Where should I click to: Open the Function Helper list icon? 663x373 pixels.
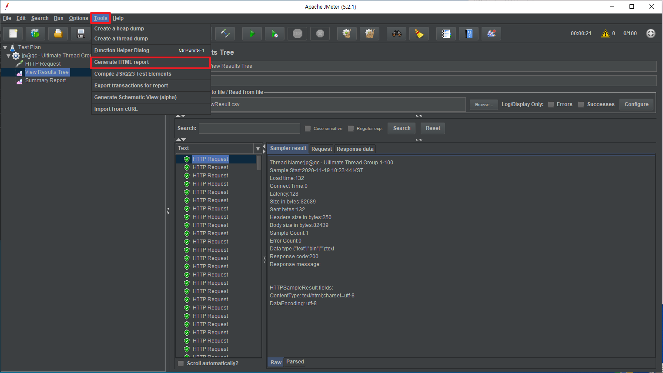tap(446, 33)
